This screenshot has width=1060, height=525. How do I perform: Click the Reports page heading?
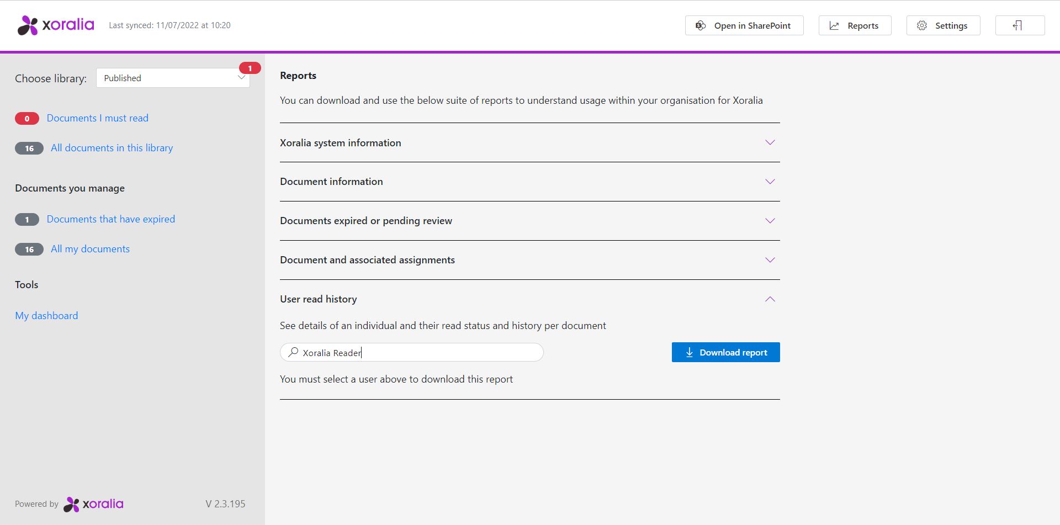298,76
